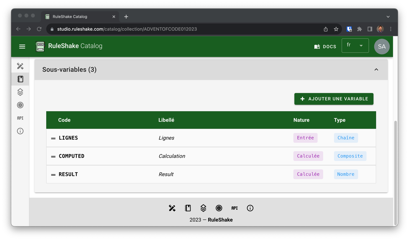
Task: Open a new browser tab
Action: (126, 17)
